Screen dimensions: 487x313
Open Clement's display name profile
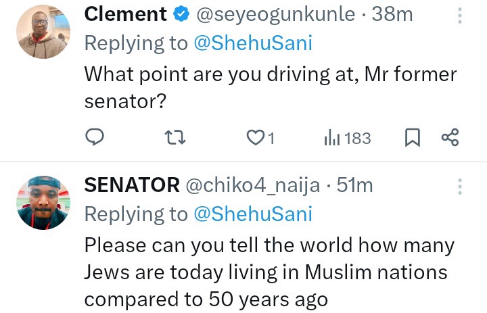pyautogui.click(x=126, y=14)
